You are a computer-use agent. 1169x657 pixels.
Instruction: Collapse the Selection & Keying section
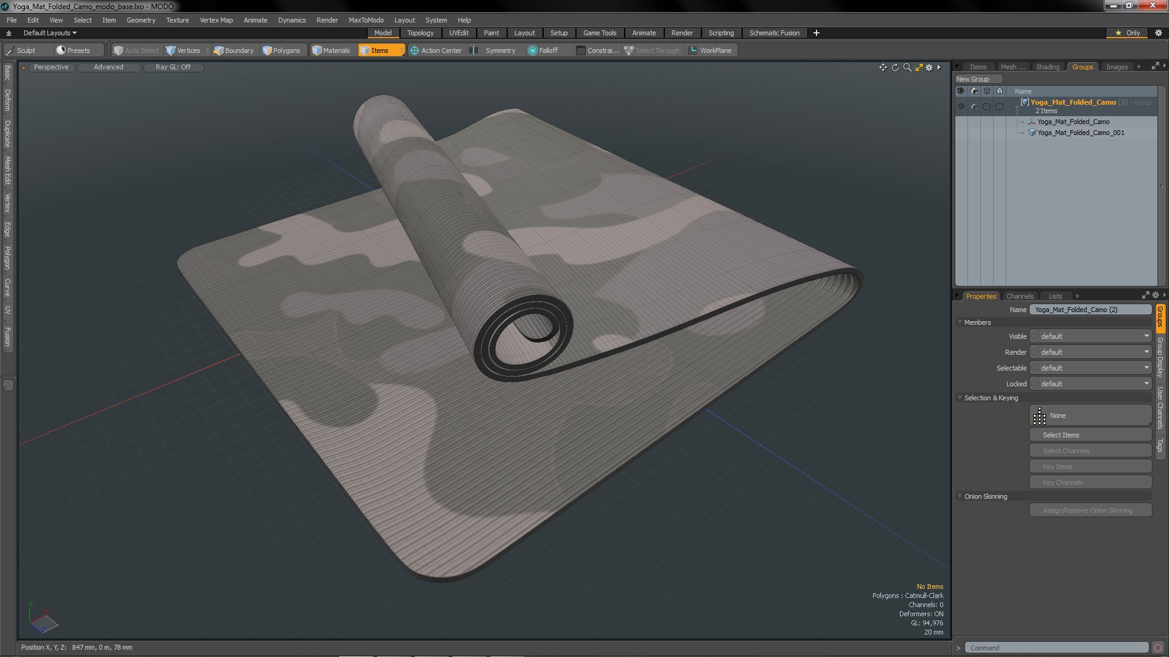(960, 398)
